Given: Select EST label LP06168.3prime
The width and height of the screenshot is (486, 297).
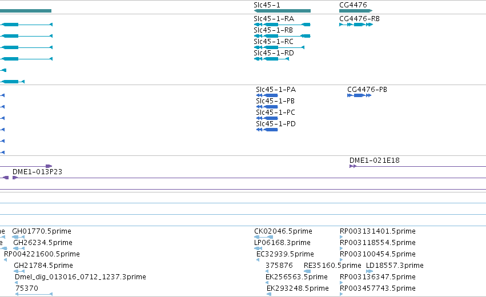Looking at the screenshot, I should pos(282,243).
